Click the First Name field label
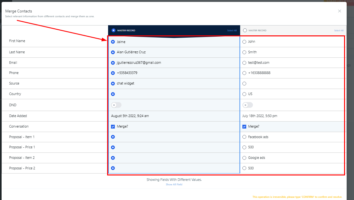 tap(17, 41)
